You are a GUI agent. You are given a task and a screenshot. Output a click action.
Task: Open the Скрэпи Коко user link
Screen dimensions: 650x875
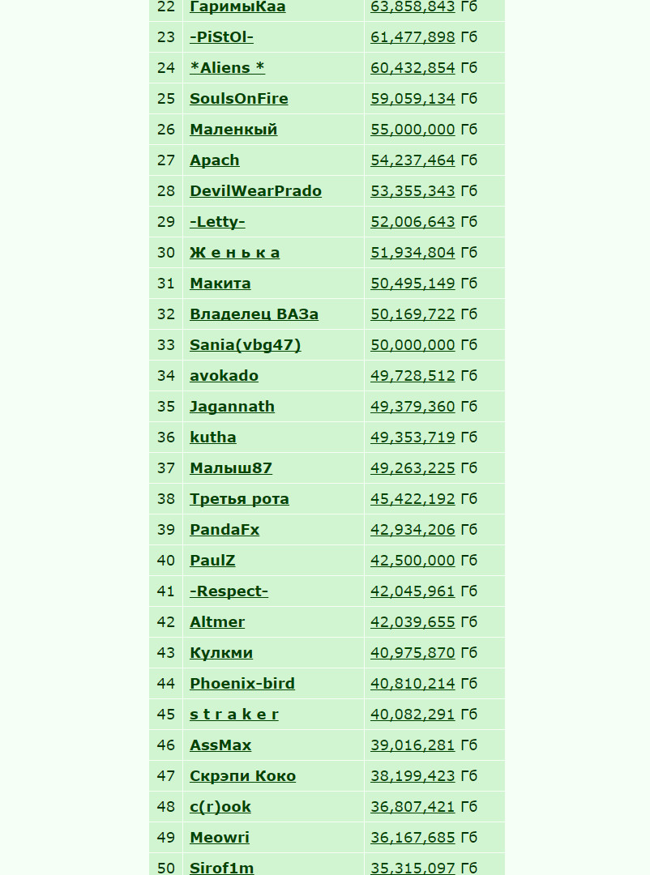242,775
